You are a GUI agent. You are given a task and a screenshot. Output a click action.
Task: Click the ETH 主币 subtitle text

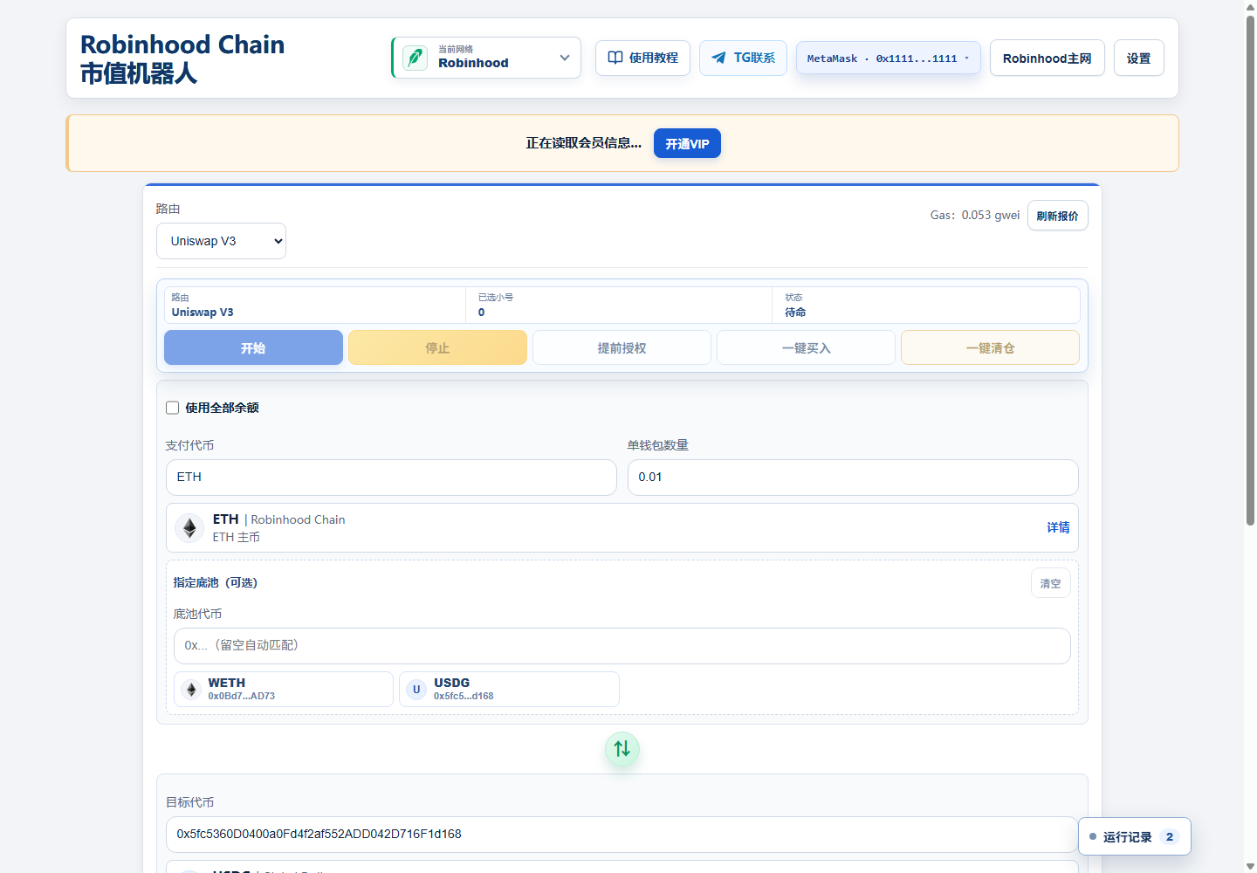click(236, 537)
